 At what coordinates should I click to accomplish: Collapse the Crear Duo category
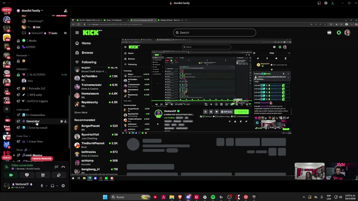click(23, 136)
